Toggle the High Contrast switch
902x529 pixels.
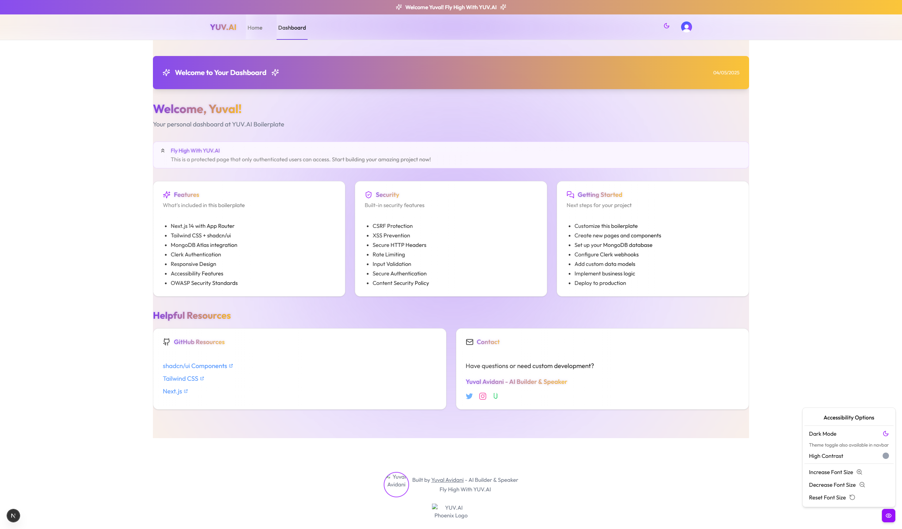click(x=885, y=456)
